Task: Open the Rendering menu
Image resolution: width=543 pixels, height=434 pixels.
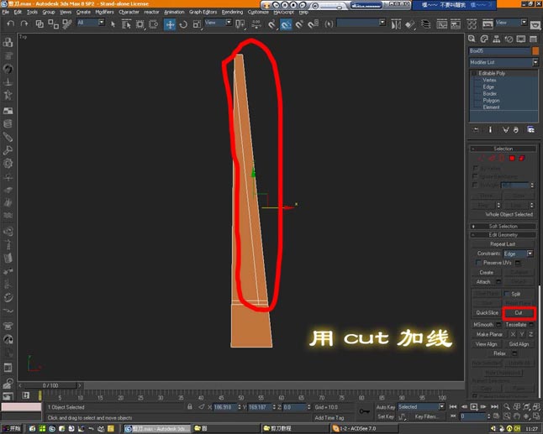Action: tap(232, 12)
